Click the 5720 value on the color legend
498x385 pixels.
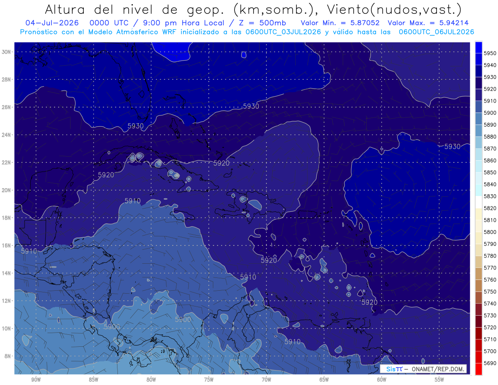pyautogui.click(x=490, y=327)
